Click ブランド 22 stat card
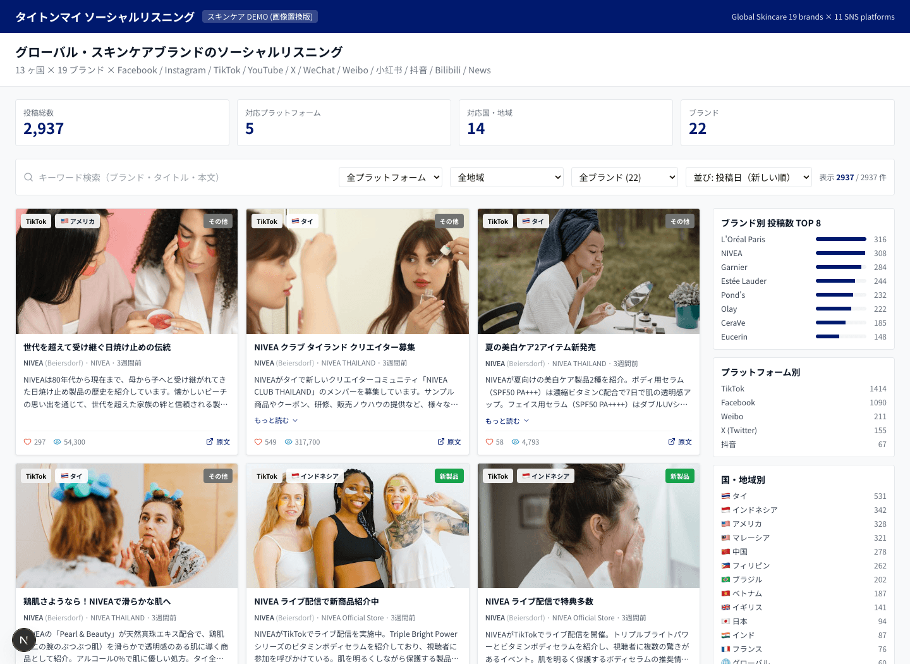 (x=787, y=123)
